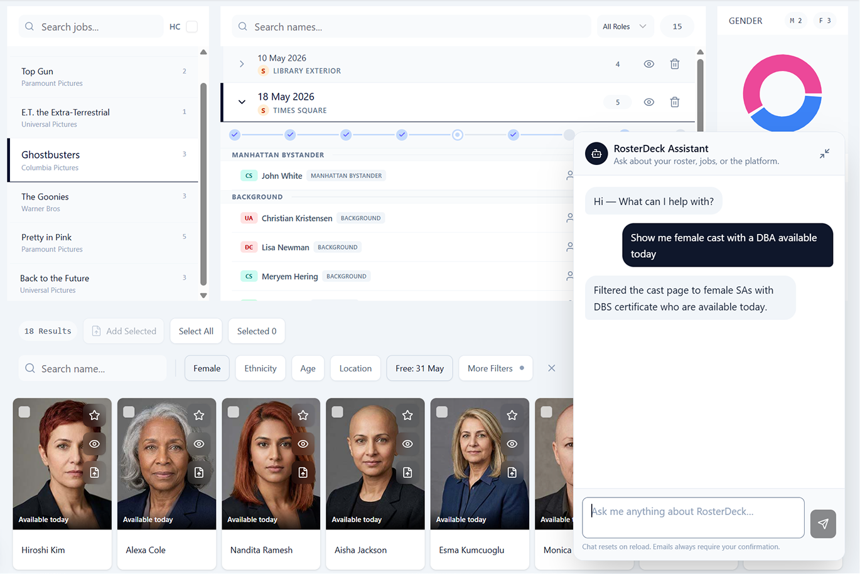This screenshot has width=860, height=574.
Task: Open the RosterDeck Assistant robot avatar
Action: click(x=596, y=154)
